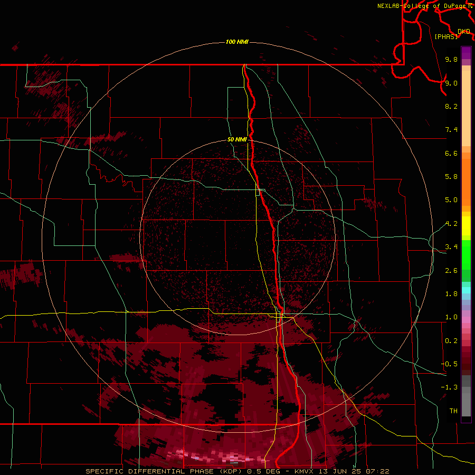
Task: Click the 2.6 scale value
Action: pos(451,271)
